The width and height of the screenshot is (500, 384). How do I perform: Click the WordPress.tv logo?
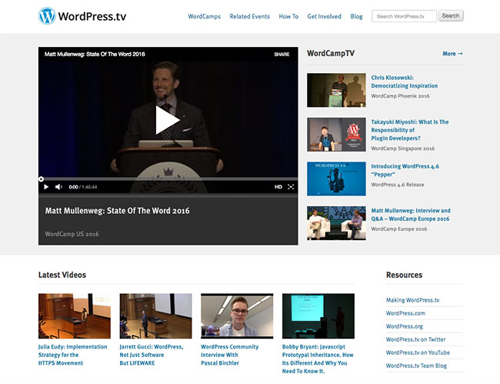tap(82, 16)
